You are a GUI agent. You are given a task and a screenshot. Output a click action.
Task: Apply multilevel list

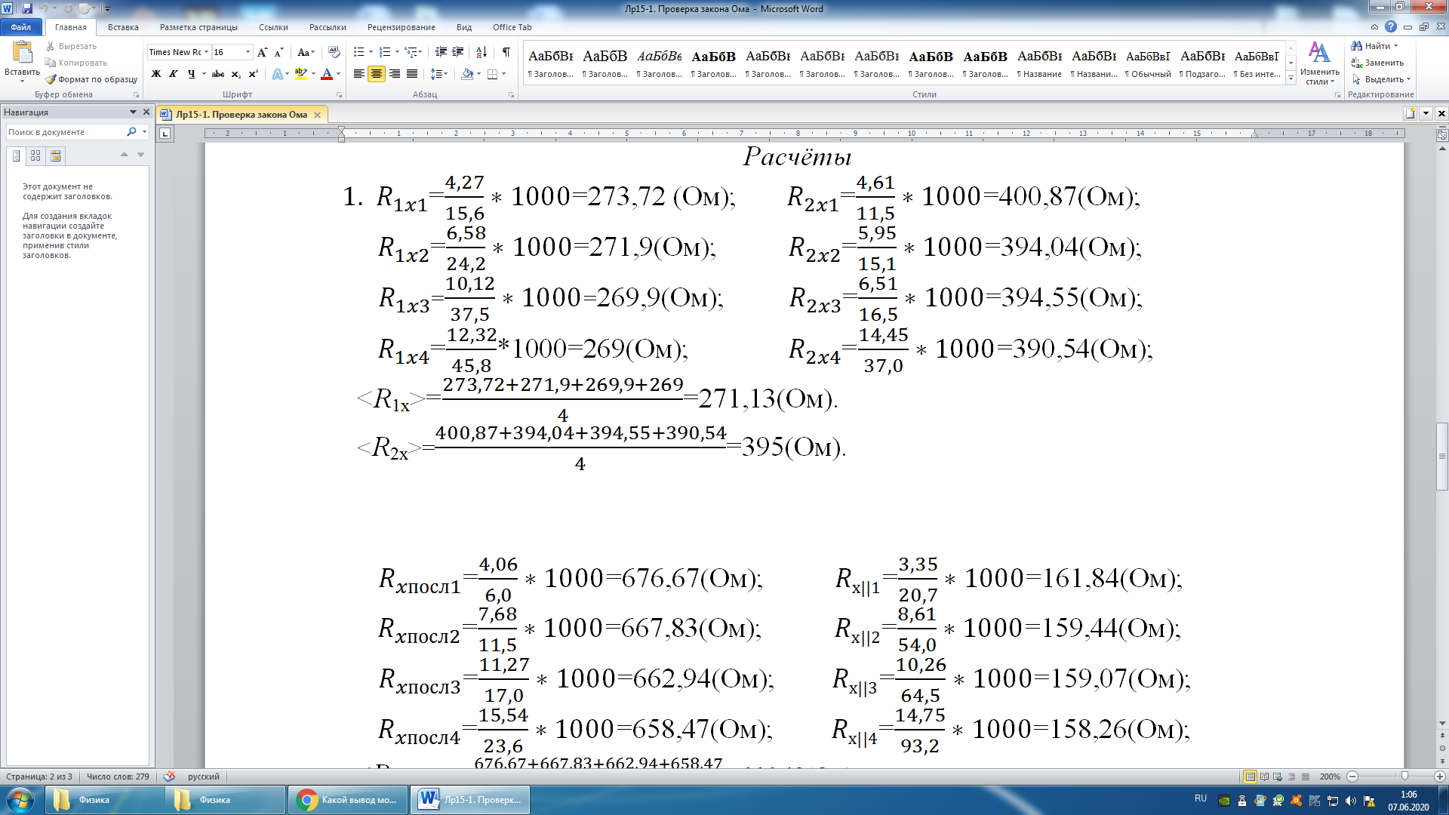(x=411, y=52)
